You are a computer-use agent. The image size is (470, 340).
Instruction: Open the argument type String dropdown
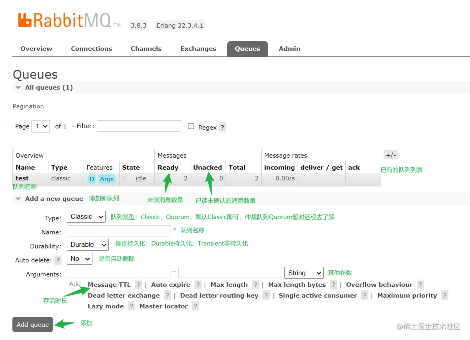tap(304, 273)
